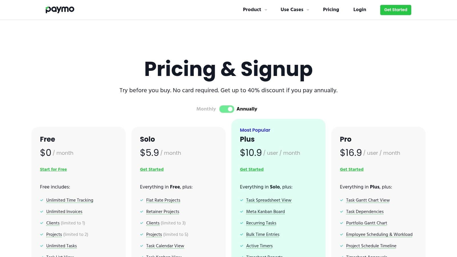Click checkmark icon beside Flat Rate Projects
457x257 pixels.
(x=142, y=200)
